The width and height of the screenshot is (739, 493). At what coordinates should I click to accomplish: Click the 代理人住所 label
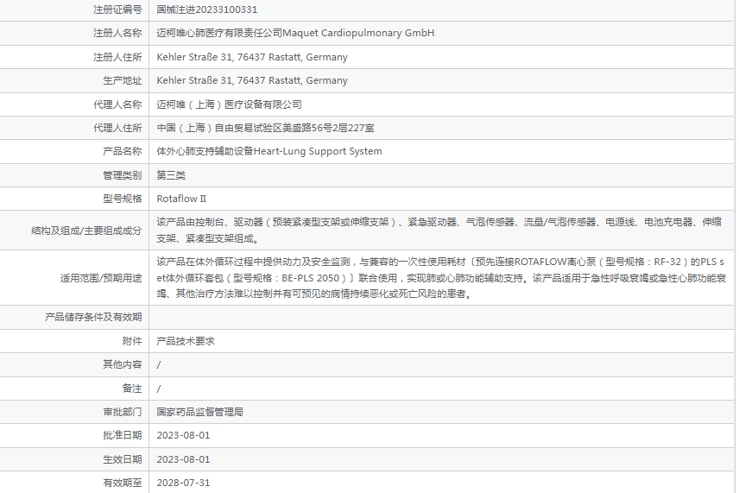coord(117,128)
